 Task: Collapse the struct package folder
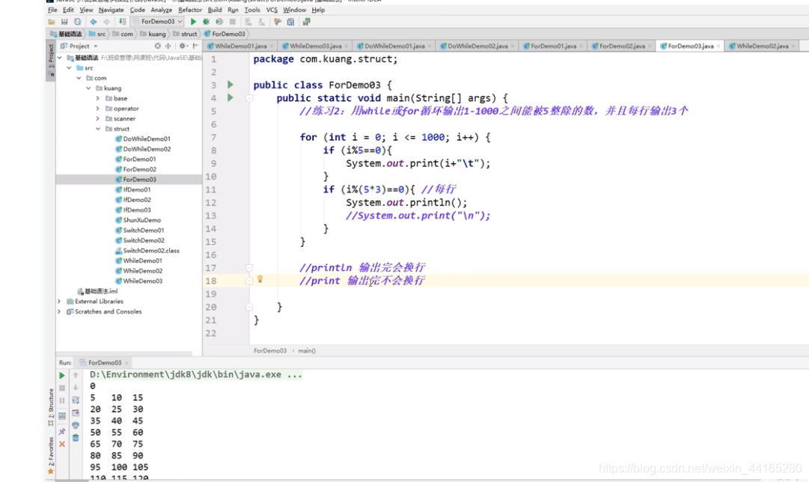pyautogui.click(x=98, y=129)
